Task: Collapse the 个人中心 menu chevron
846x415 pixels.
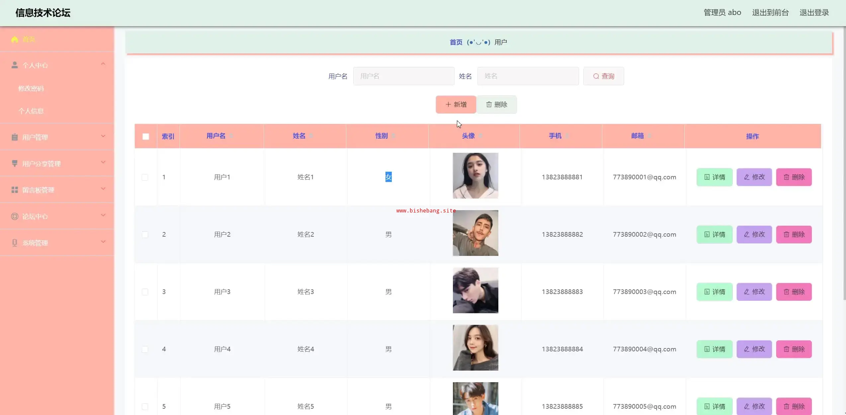Action: coord(103,64)
